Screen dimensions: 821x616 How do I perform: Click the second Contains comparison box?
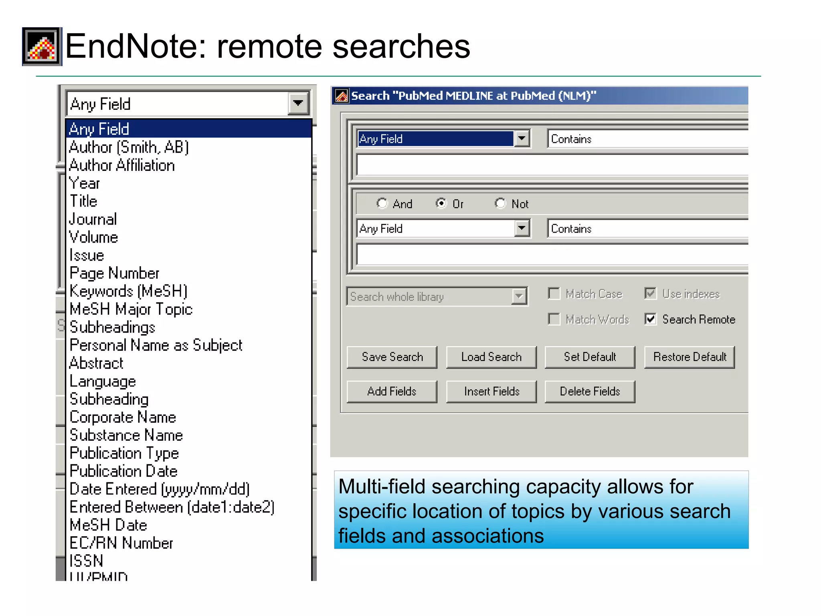click(647, 229)
